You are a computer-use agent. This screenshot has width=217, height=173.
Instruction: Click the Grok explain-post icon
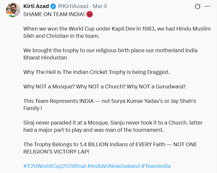pyautogui.click(x=197, y=6)
